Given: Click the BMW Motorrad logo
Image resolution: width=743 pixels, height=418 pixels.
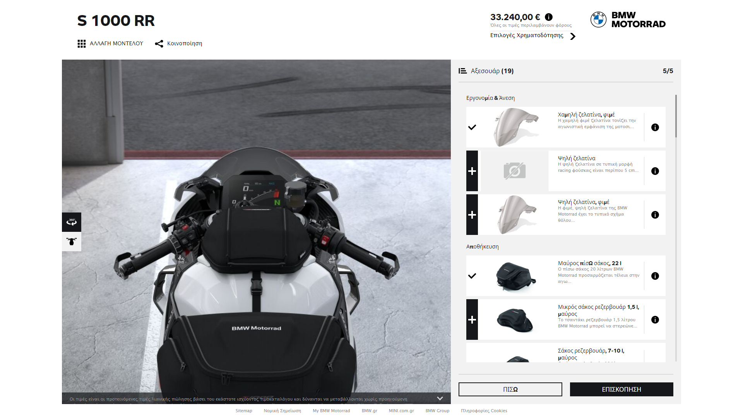Looking at the screenshot, I should (628, 19).
